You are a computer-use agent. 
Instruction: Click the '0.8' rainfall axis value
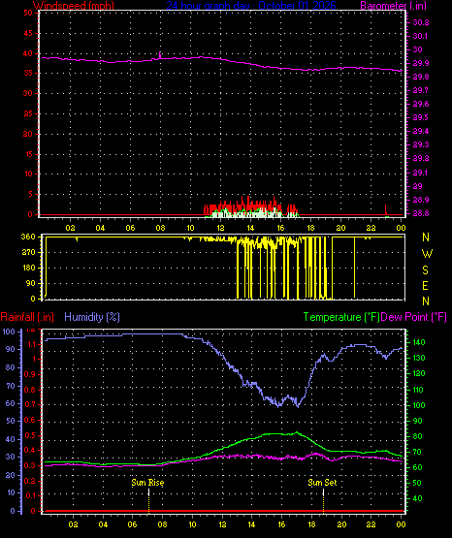(x=30, y=390)
